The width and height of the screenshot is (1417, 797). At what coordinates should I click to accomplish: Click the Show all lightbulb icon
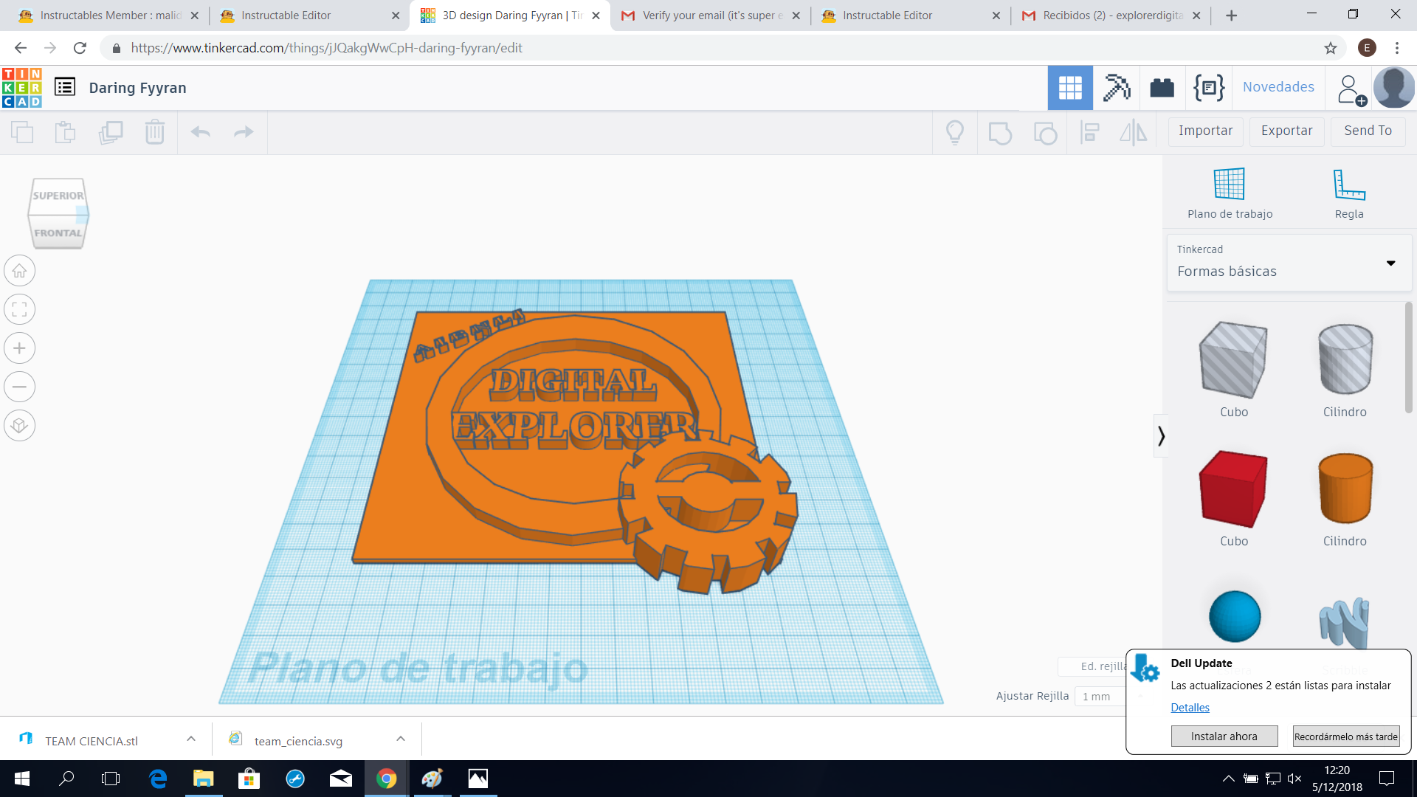pos(955,133)
